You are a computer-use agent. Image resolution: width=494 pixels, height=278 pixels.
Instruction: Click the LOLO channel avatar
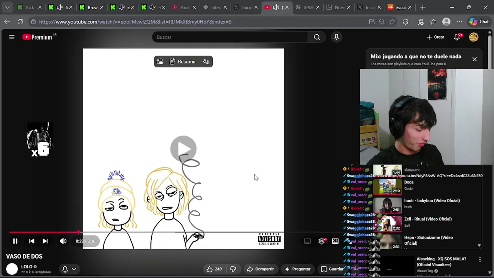pyautogui.click(x=12, y=269)
